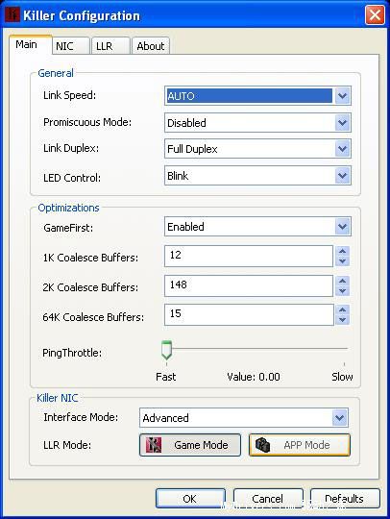Open the LLR tab
This screenshot has width=390, height=519.
110,46
